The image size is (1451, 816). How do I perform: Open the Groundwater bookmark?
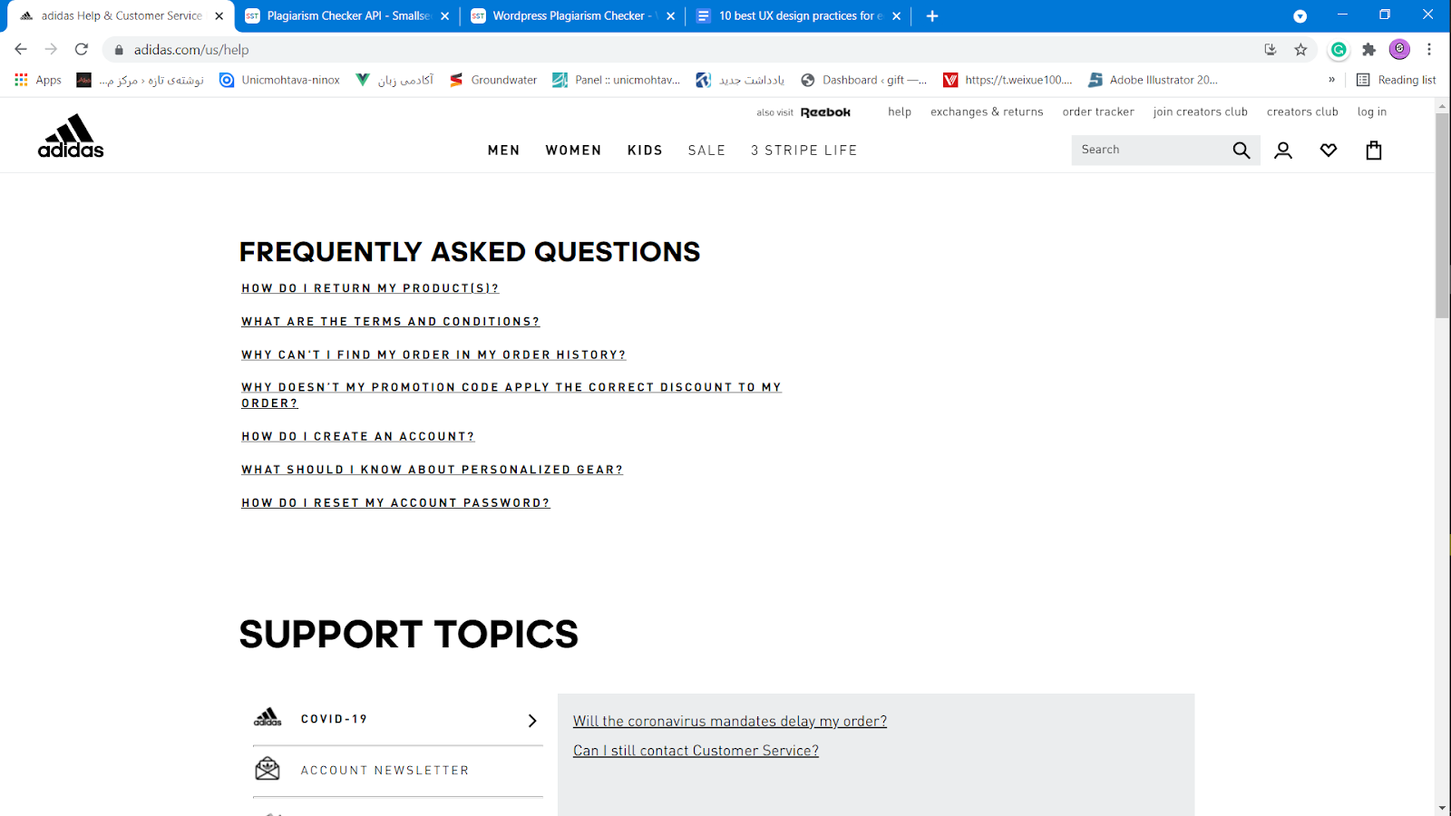[x=493, y=80]
